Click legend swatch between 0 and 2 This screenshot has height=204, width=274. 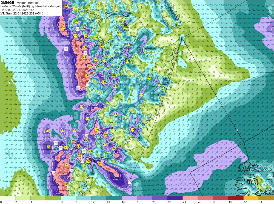pos(8,198)
